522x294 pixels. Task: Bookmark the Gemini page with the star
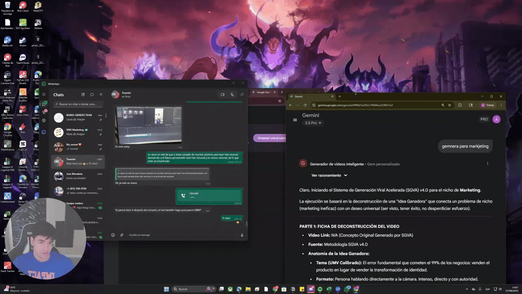(x=450, y=105)
